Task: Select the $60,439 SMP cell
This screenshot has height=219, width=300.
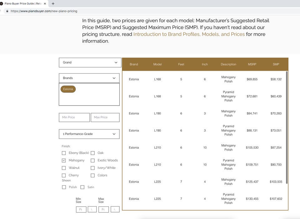Action: click(x=276, y=96)
